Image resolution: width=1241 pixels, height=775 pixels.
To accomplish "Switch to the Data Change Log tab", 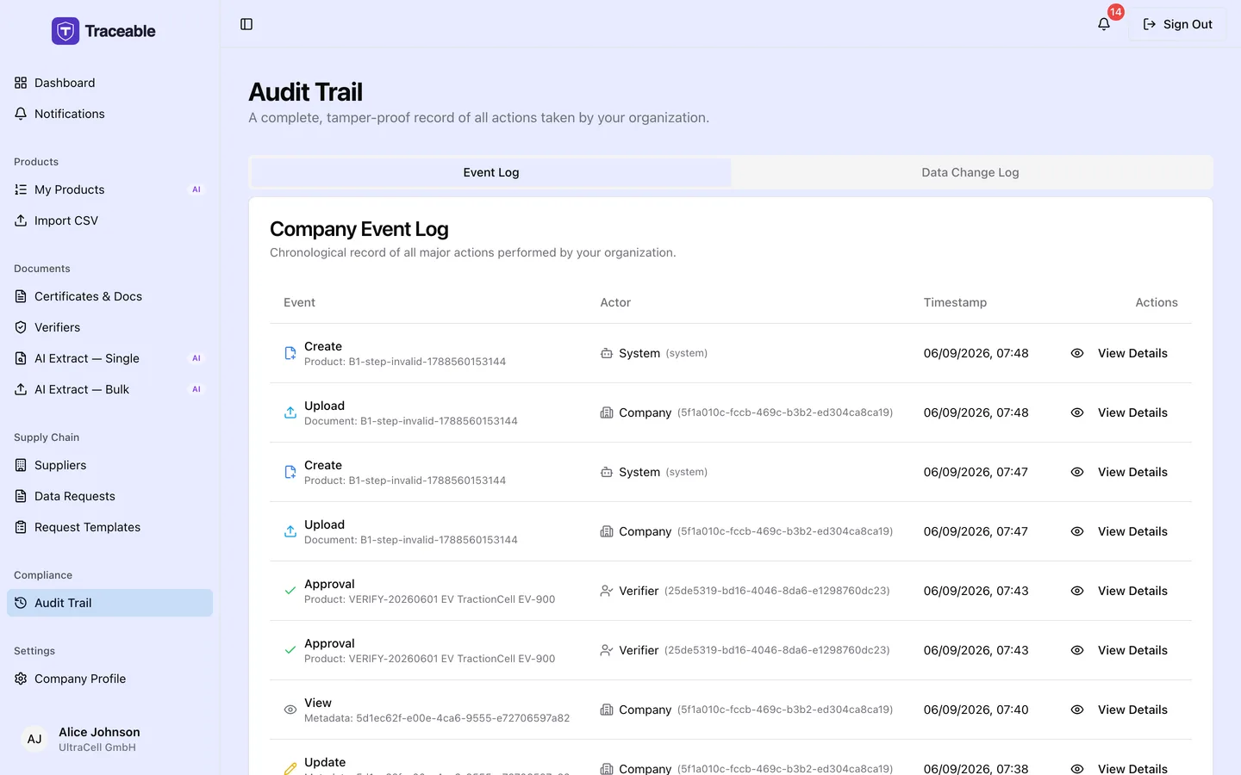I will (970, 172).
